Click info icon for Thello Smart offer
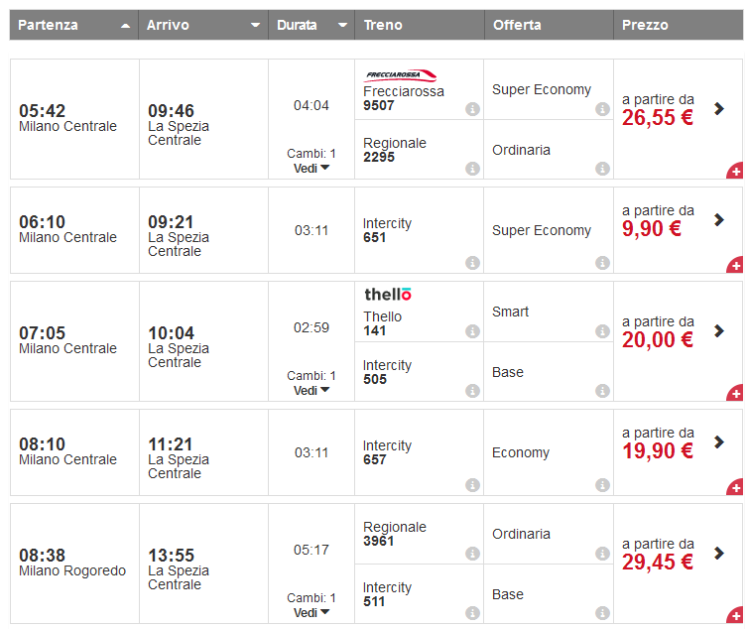748x629 pixels. (602, 331)
